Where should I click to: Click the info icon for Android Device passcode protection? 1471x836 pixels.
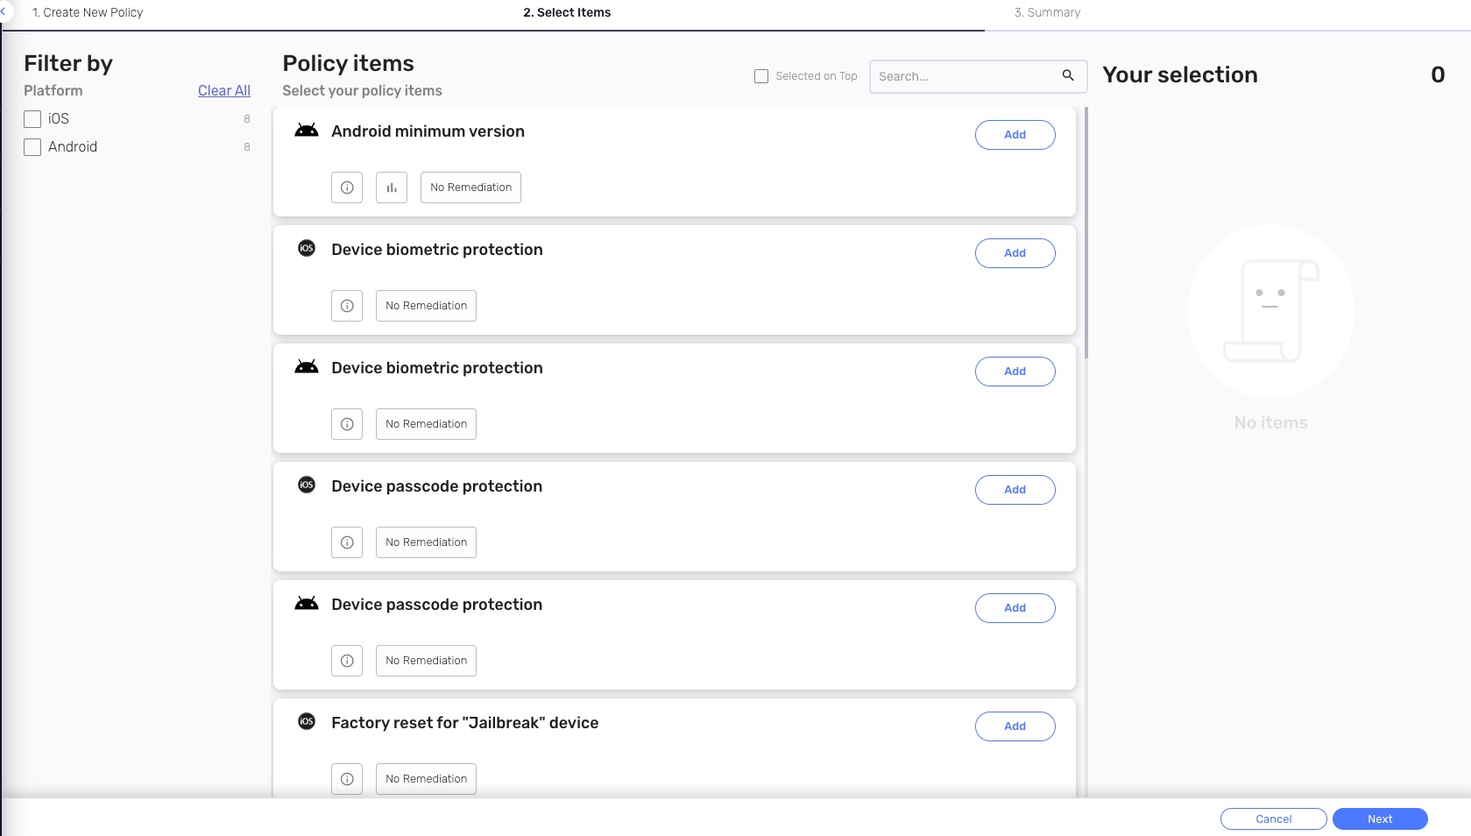[347, 661]
